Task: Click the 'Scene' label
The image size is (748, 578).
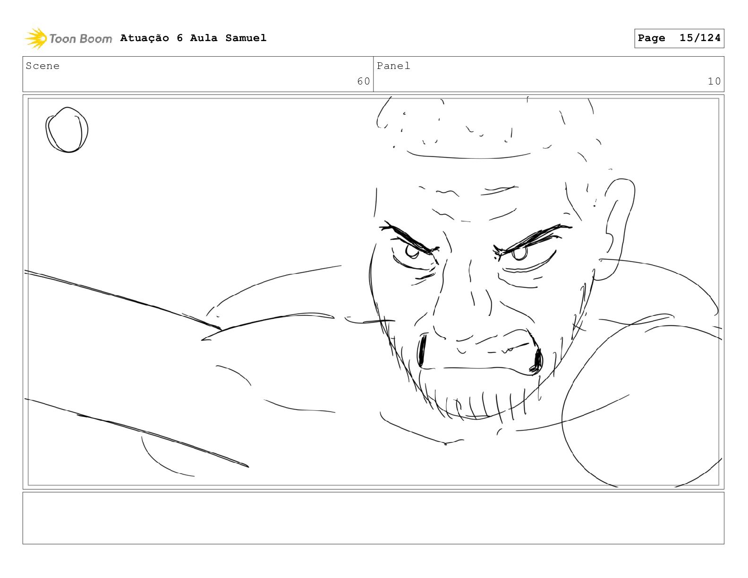Action: click(42, 66)
